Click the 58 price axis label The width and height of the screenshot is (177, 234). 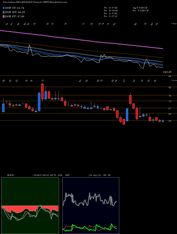point(170,121)
